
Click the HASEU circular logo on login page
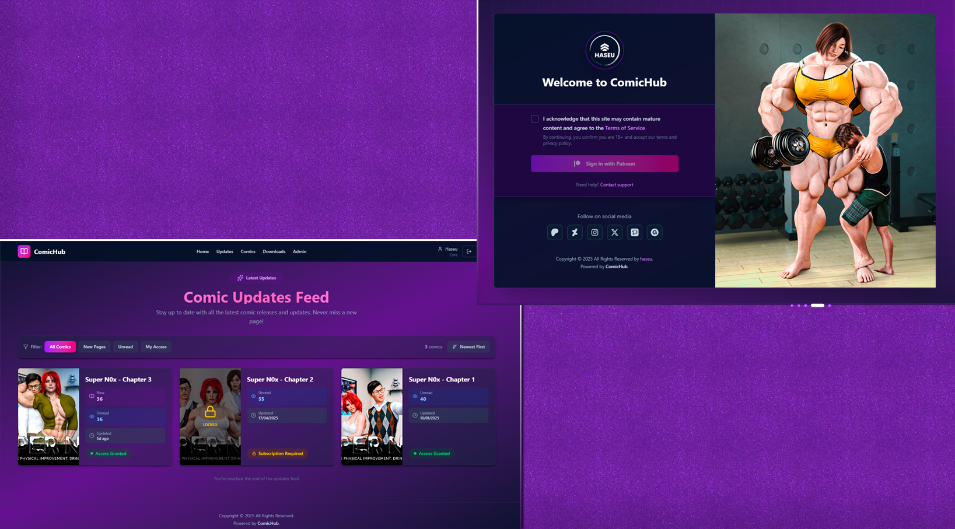[x=604, y=51]
